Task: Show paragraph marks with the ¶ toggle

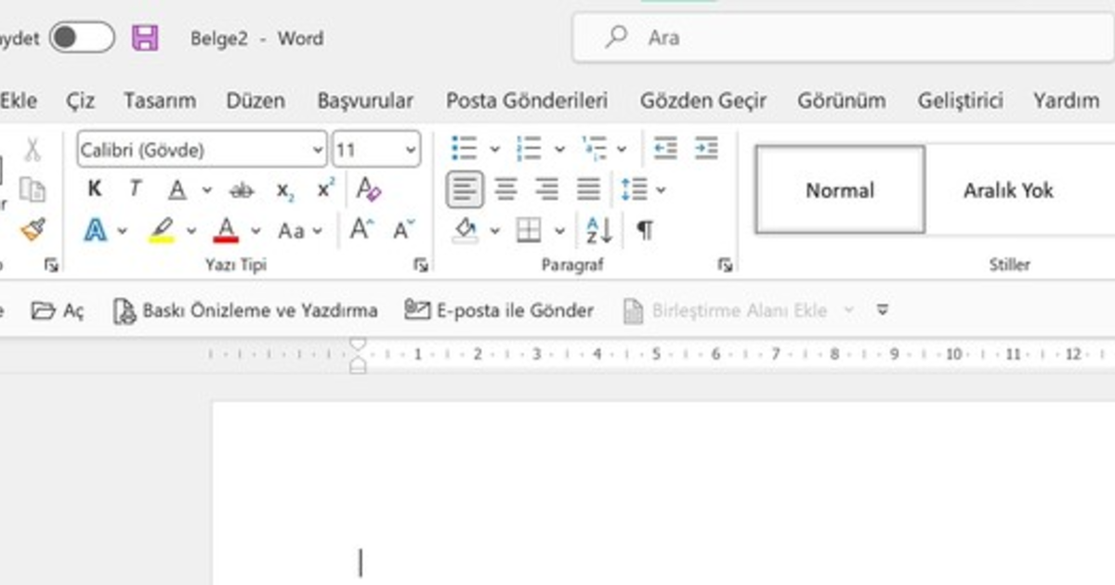Action: [646, 229]
